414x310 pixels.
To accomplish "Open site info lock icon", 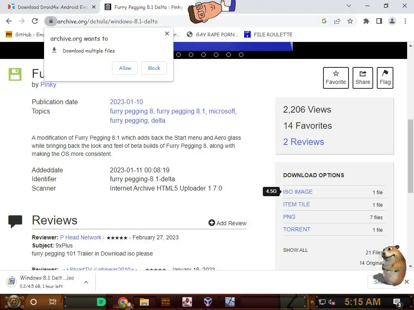I will 51,21.
